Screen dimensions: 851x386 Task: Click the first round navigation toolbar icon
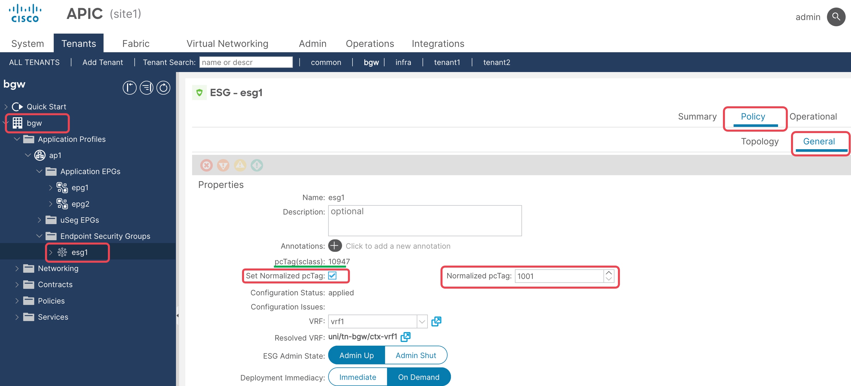pos(130,88)
